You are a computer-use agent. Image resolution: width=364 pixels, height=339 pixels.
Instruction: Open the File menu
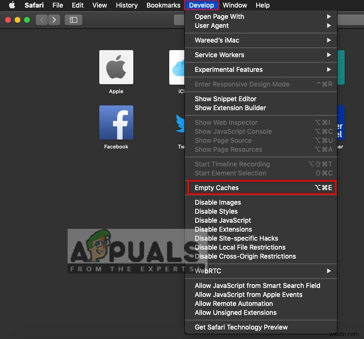(x=58, y=5)
